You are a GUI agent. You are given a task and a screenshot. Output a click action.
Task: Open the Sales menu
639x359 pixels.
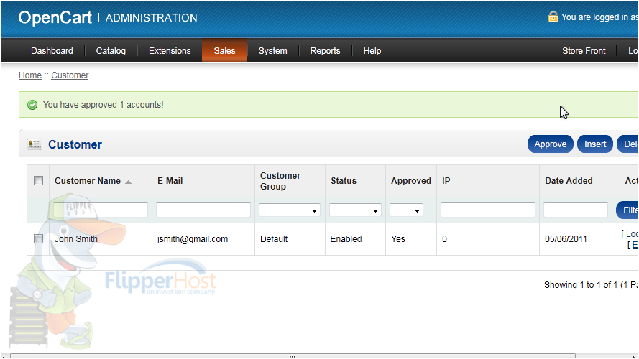[224, 51]
